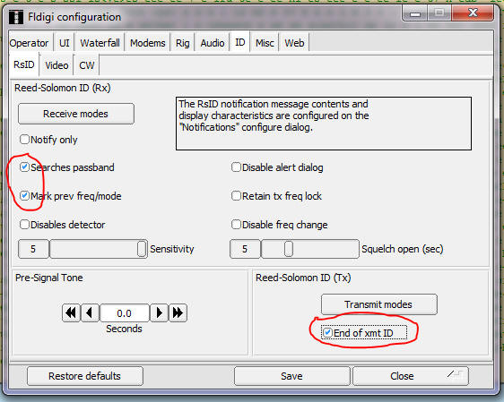Click the Save button
504x402 pixels.
[x=291, y=376]
